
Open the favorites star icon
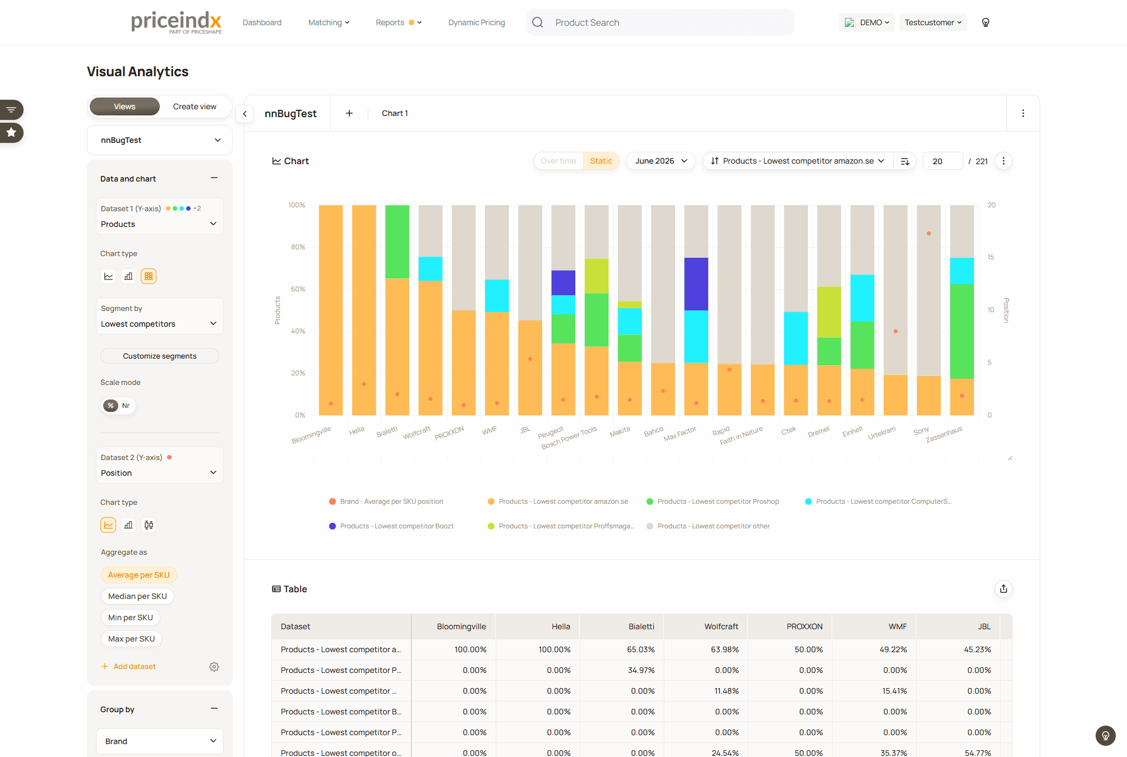(x=11, y=133)
